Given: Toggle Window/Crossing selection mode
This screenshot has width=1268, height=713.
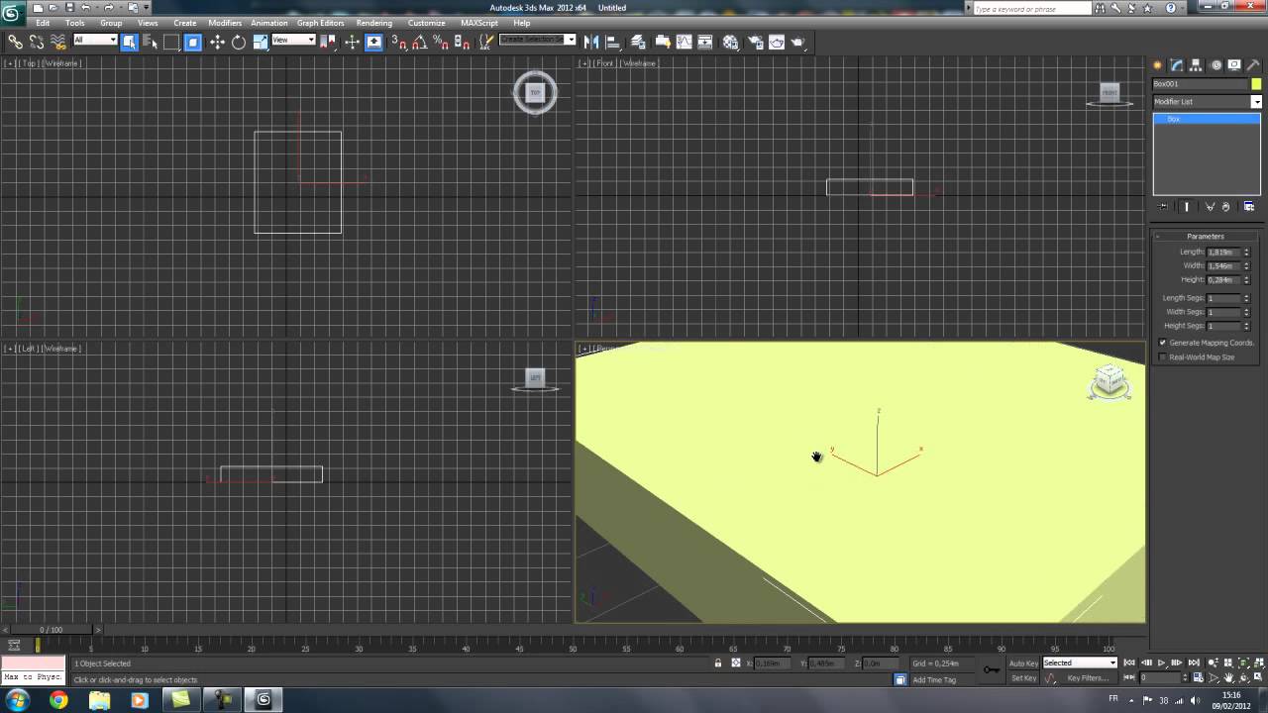Looking at the screenshot, I should tap(193, 42).
